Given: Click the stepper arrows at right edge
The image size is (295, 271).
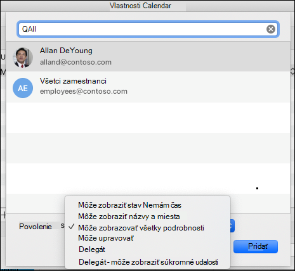Looking at the screenshot, I should point(292,72).
